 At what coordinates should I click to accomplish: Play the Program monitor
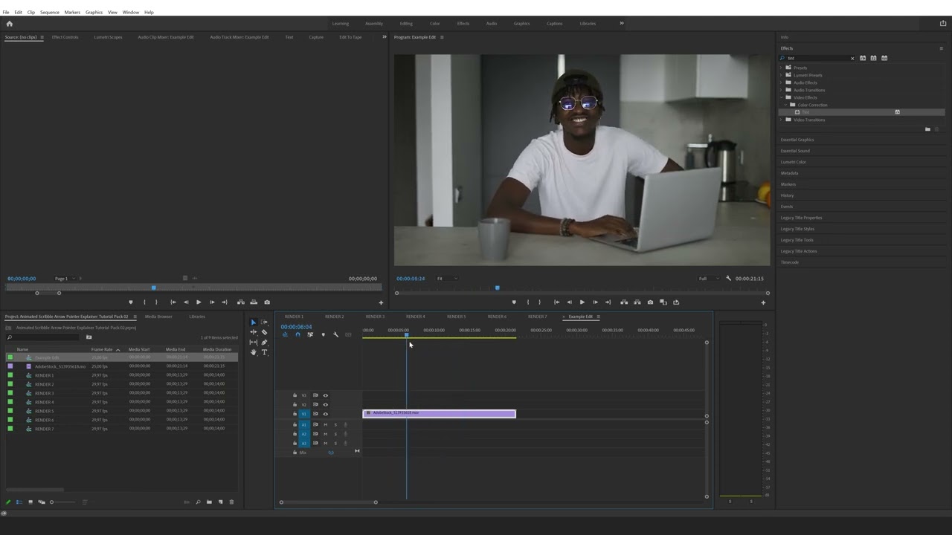pyautogui.click(x=582, y=302)
